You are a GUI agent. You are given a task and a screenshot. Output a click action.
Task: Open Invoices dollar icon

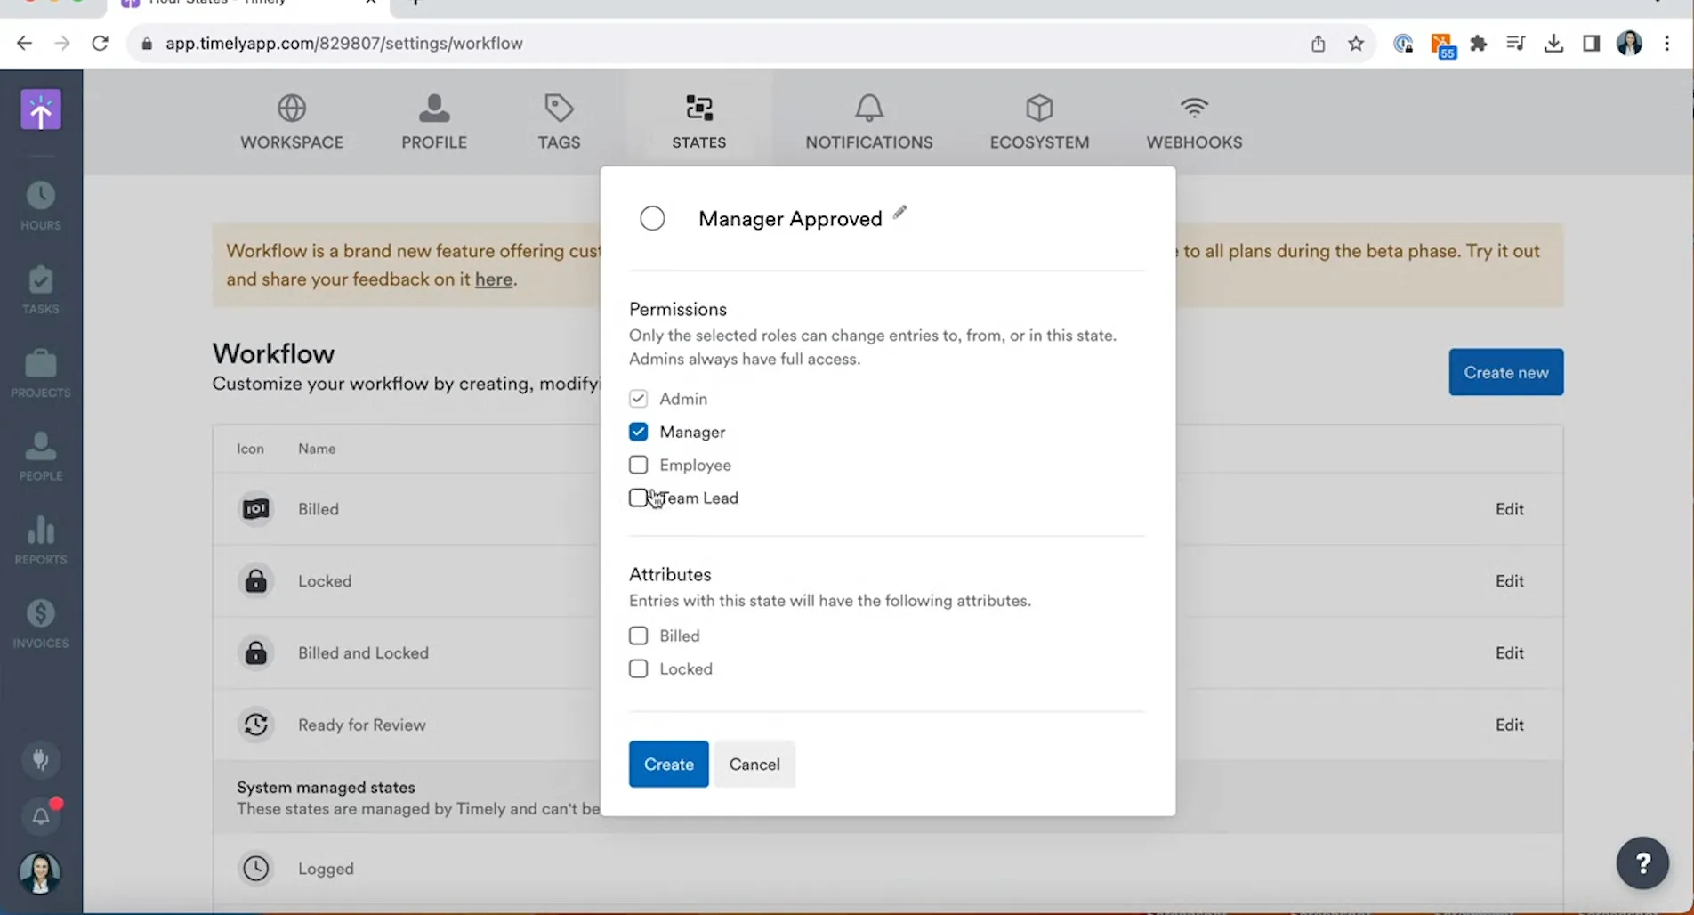pyautogui.click(x=40, y=623)
